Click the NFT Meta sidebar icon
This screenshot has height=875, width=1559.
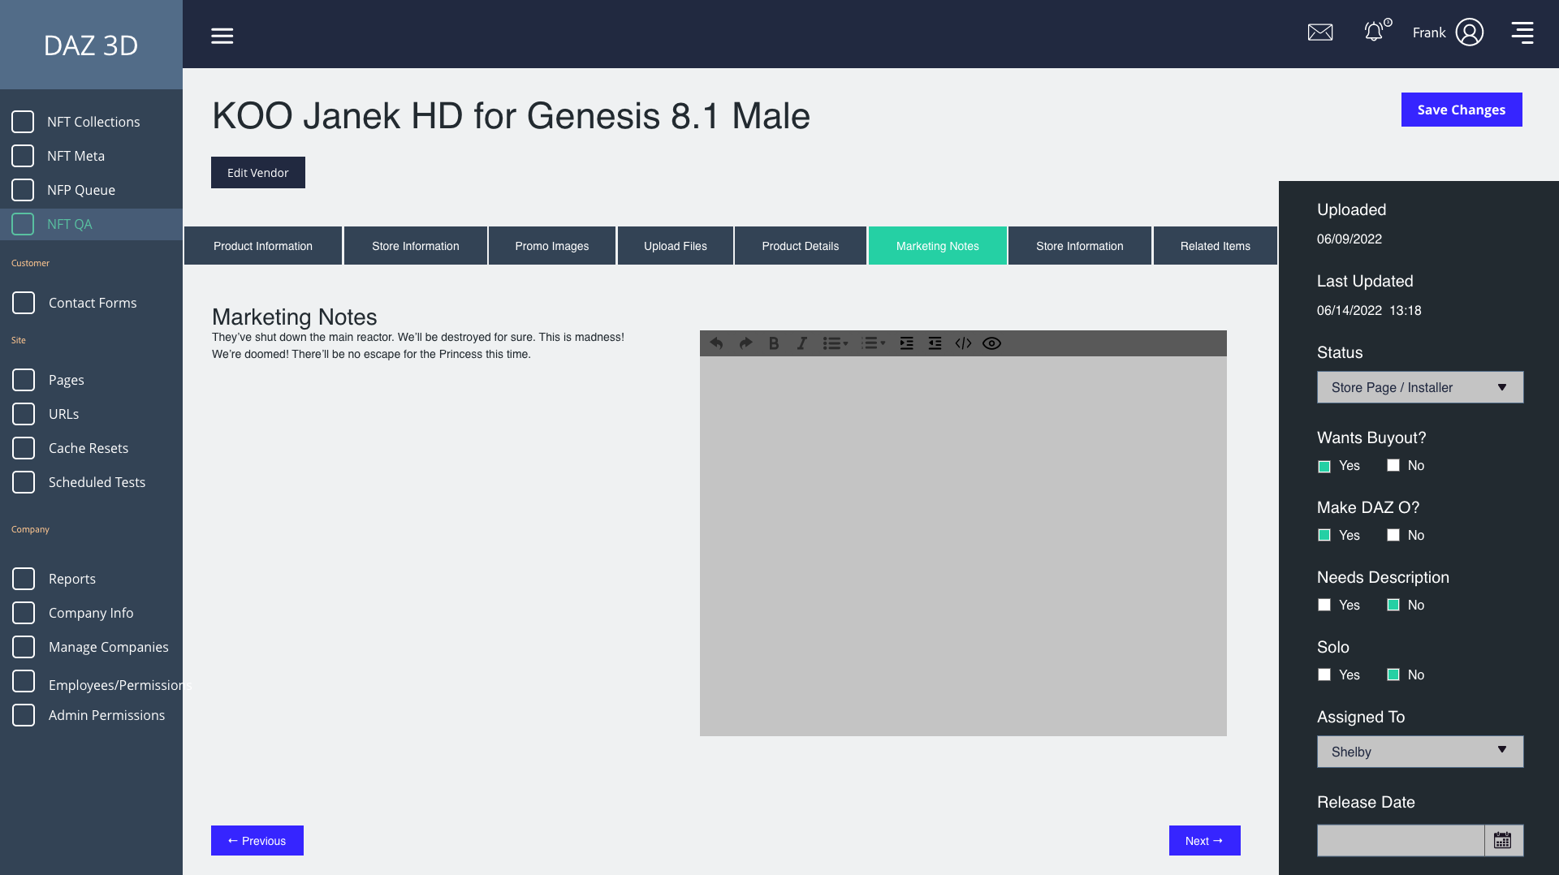tap(23, 156)
